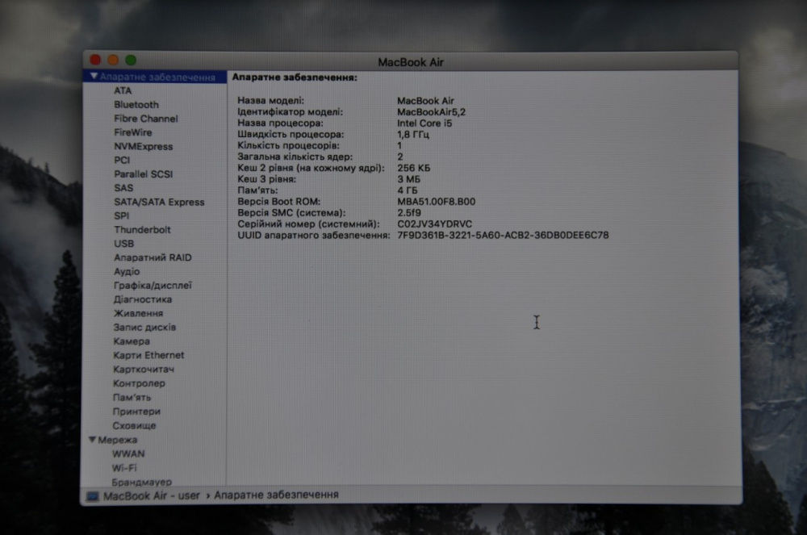807x535 pixels.
Task: Open Сховище sidebar item
Action: point(134,425)
